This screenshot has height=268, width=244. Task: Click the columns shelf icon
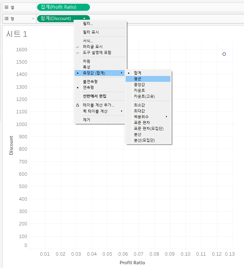pyautogui.click(x=6, y=7)
